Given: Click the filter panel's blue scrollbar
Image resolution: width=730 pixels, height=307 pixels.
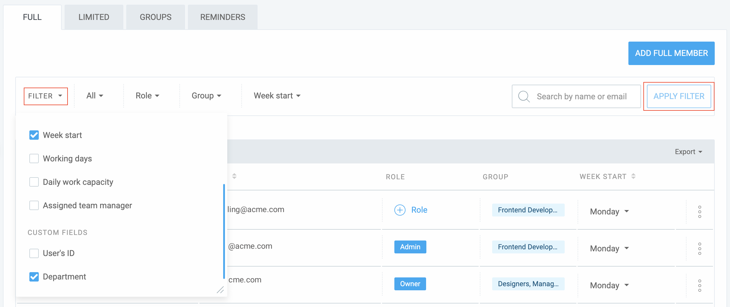Looking at the screenshot, I should coord(224,231).
